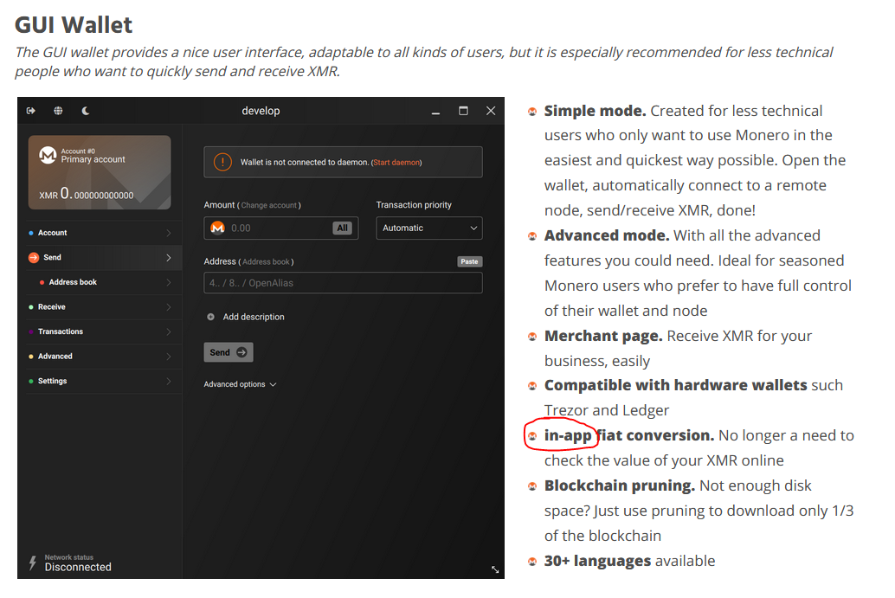Screen dimensions: 895x598
Task: Open Settings in the sidebar
Action: point(52,381)
